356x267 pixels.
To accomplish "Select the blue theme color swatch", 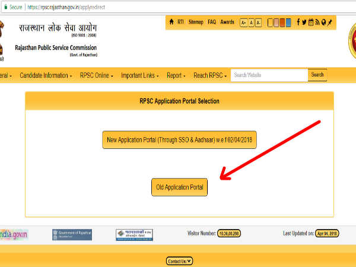I will click(x=288, y=23).
